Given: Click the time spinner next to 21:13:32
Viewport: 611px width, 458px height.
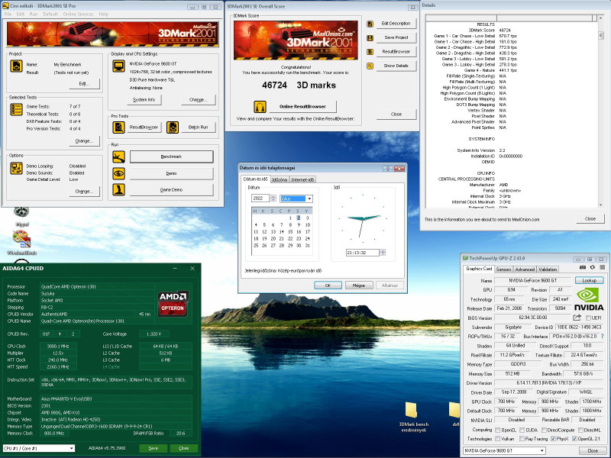Looking at the screenshot, I should [x=383, y=253].
